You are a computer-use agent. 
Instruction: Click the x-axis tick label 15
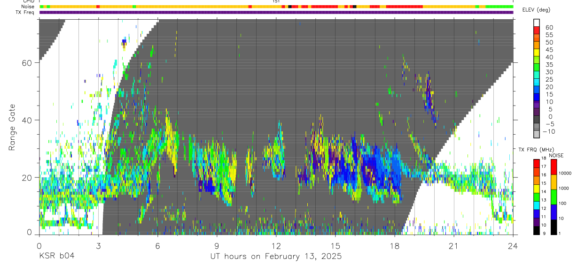pyautogui.click(x=335, y=246)
